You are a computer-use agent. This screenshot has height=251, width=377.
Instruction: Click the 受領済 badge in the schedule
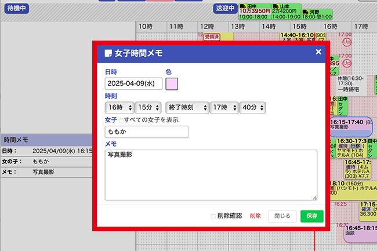click(x=212, y=36)
